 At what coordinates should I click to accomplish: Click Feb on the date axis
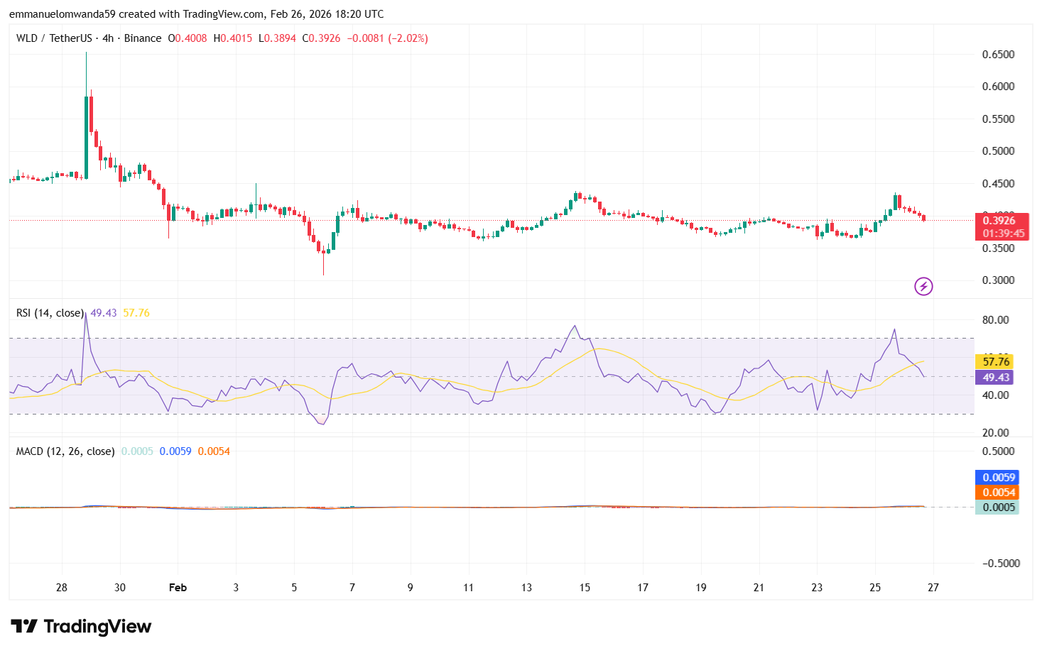pos(177,588)
